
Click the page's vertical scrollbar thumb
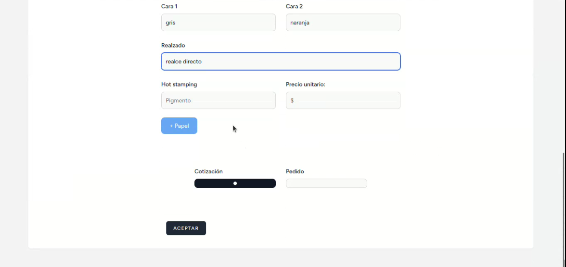pos(564,209)
